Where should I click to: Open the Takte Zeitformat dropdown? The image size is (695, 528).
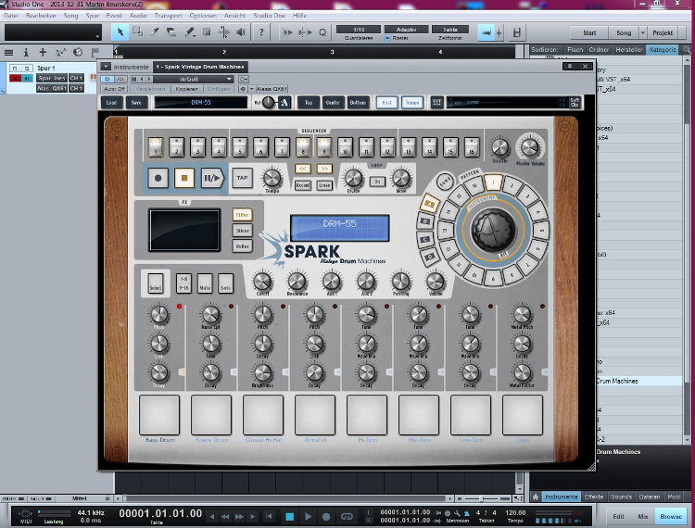click(450, 30)
